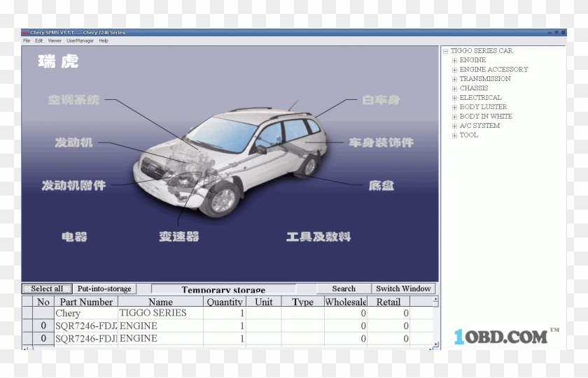Click the Search button
This screenshot has height=378, width=588.
pos(344,289)
